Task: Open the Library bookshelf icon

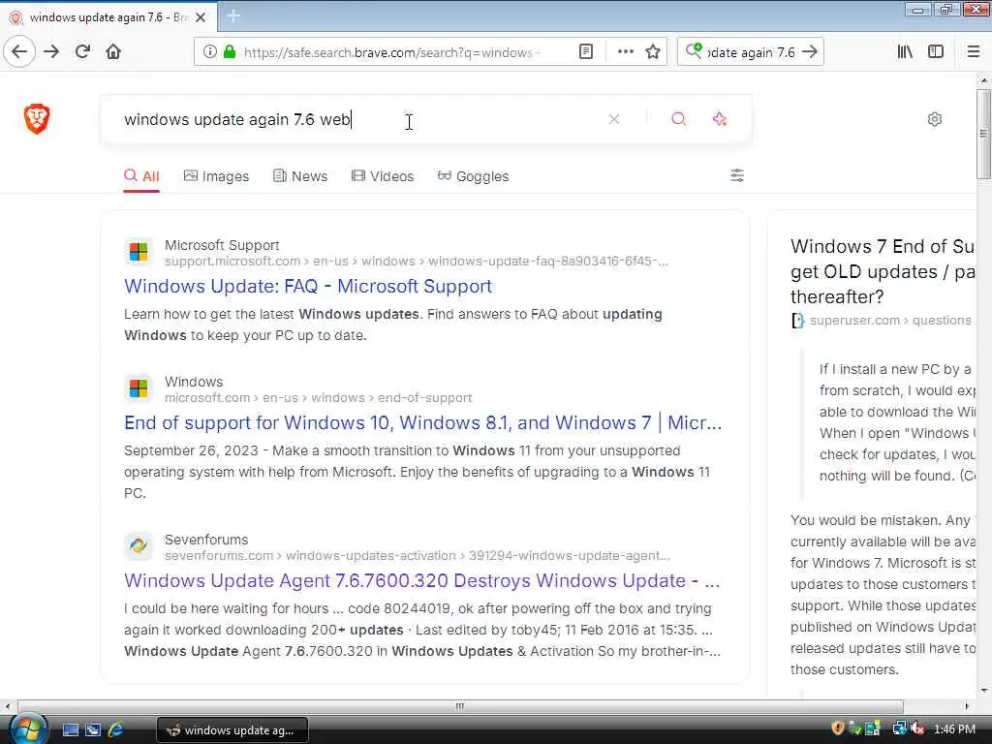Action: 905,52
